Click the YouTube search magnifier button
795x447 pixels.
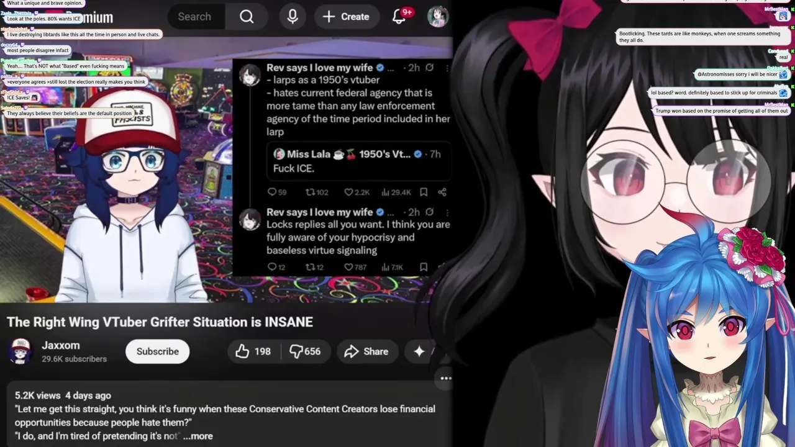(247, 17)
